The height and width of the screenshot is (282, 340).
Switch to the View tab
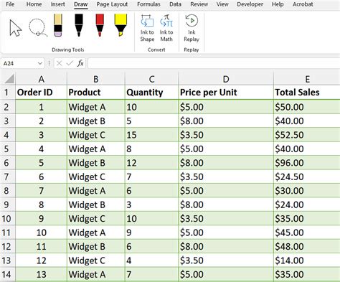tap(222, 4)
